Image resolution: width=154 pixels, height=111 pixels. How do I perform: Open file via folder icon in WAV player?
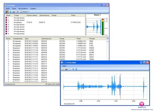click(x=63, y=69)
